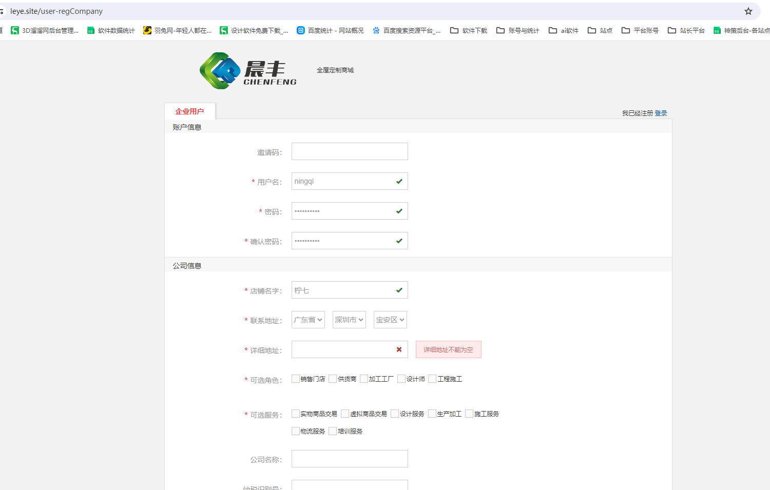Click the Chenfeng logo
The image size is (770, 490).
pos(248,70)
